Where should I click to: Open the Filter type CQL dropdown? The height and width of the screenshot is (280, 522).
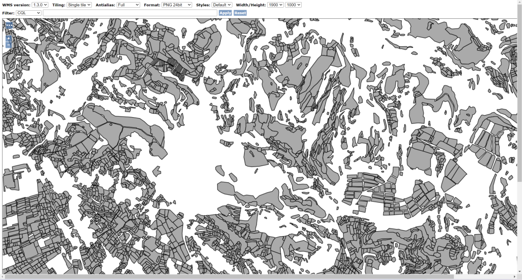click(x=29, y=13)
